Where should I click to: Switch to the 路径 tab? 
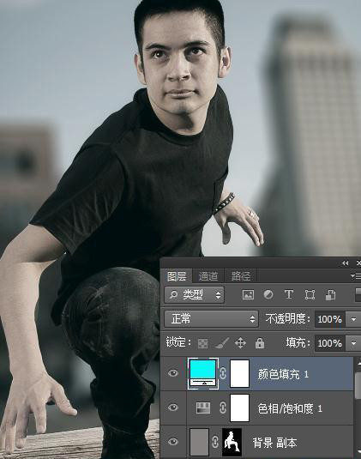(x=240, y=276)
